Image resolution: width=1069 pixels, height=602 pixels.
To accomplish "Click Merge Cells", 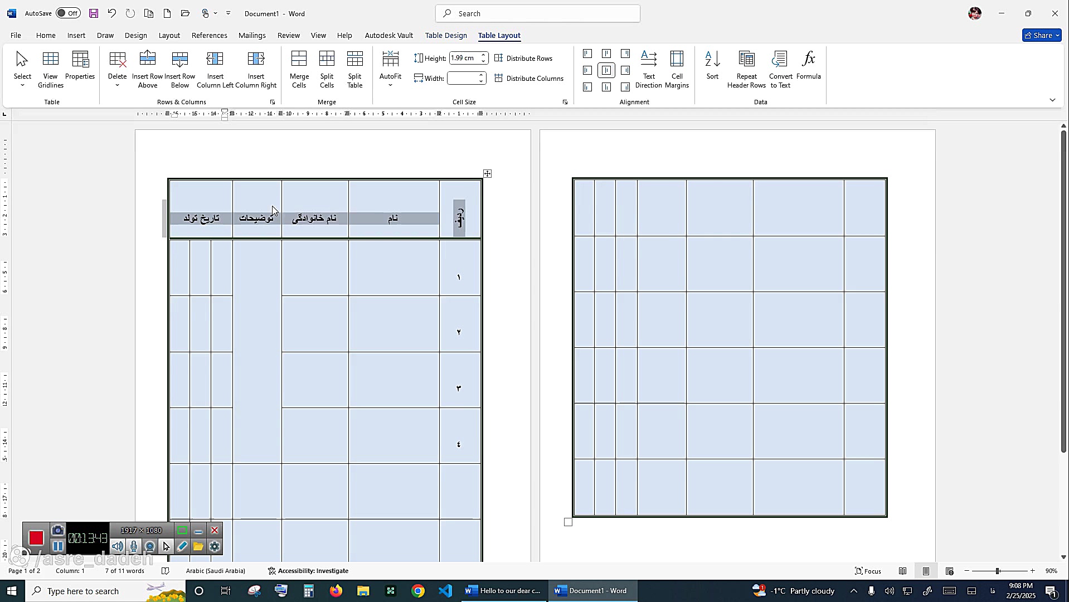I will [x=299, y=70].
